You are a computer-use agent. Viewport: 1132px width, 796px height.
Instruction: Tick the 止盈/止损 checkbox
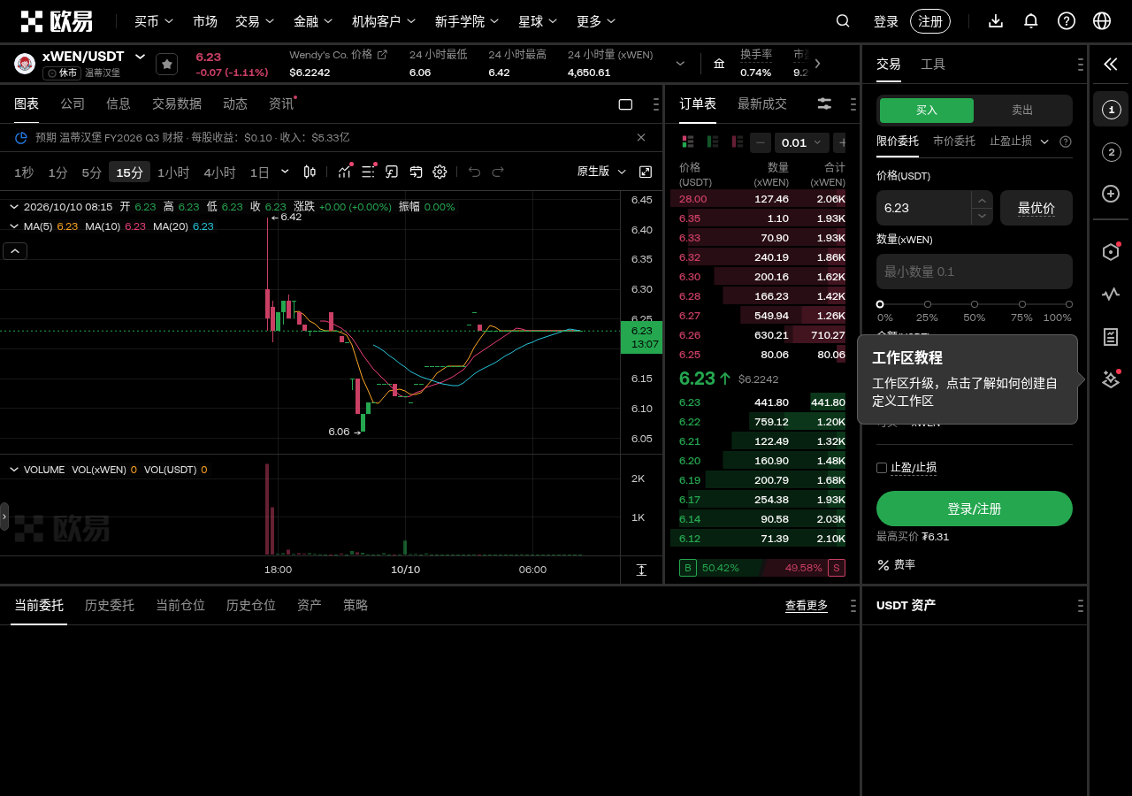882,468
